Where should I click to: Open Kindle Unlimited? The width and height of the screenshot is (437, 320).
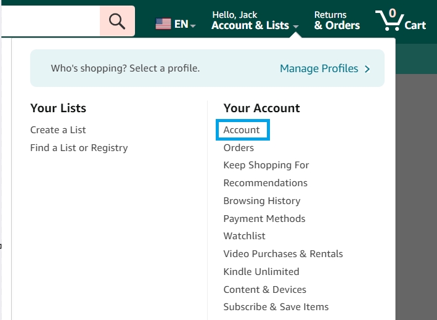pos(261,272)
